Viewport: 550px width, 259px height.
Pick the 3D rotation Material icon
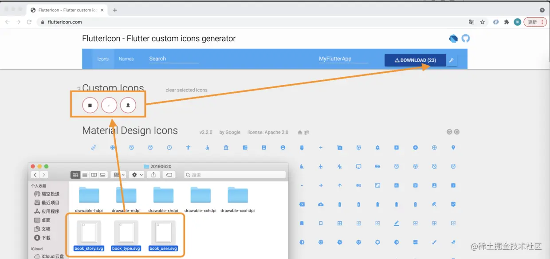click(94, 148)
